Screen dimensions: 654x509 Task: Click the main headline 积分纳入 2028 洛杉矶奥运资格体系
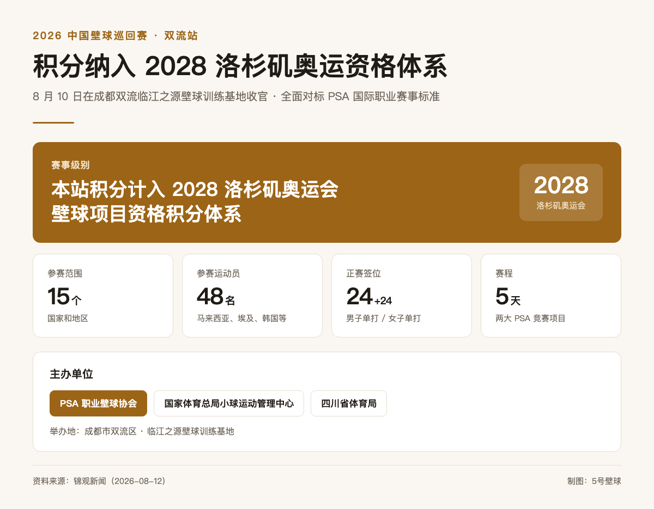click(x=240, y=66)
